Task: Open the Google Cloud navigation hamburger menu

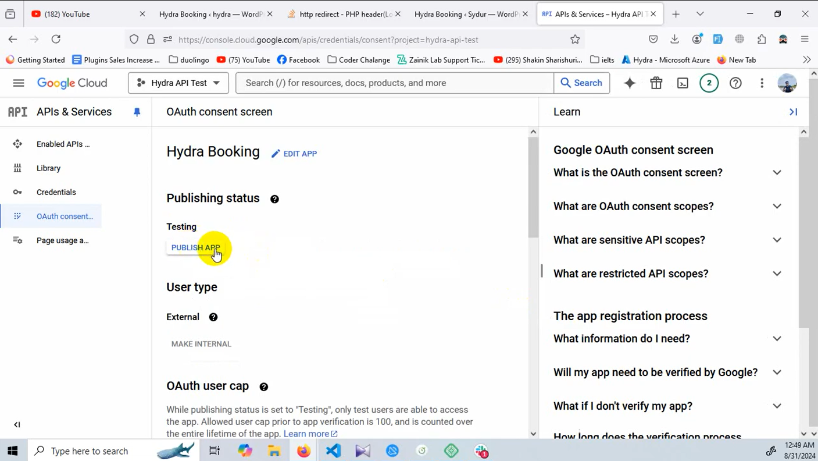Action: tap(19, 83)
